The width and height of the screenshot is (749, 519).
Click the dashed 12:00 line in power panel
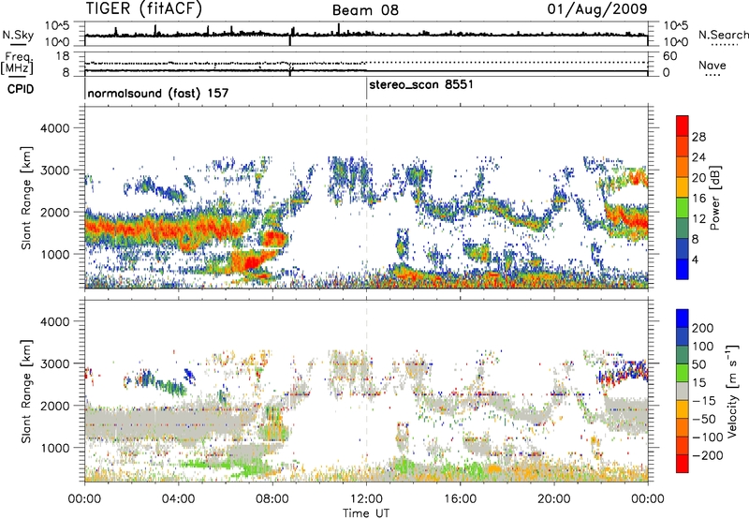(366, 198)
